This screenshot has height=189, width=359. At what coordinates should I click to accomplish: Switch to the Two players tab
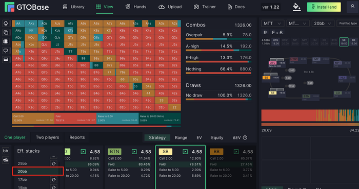coord(47,137)
